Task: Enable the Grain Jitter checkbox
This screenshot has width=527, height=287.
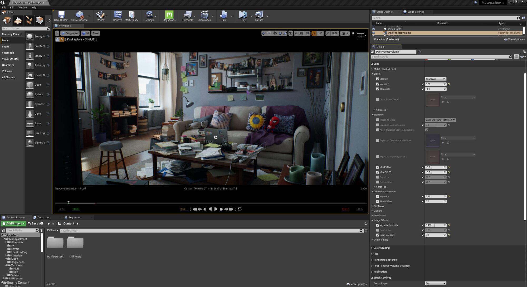Action: click(377, 230)
